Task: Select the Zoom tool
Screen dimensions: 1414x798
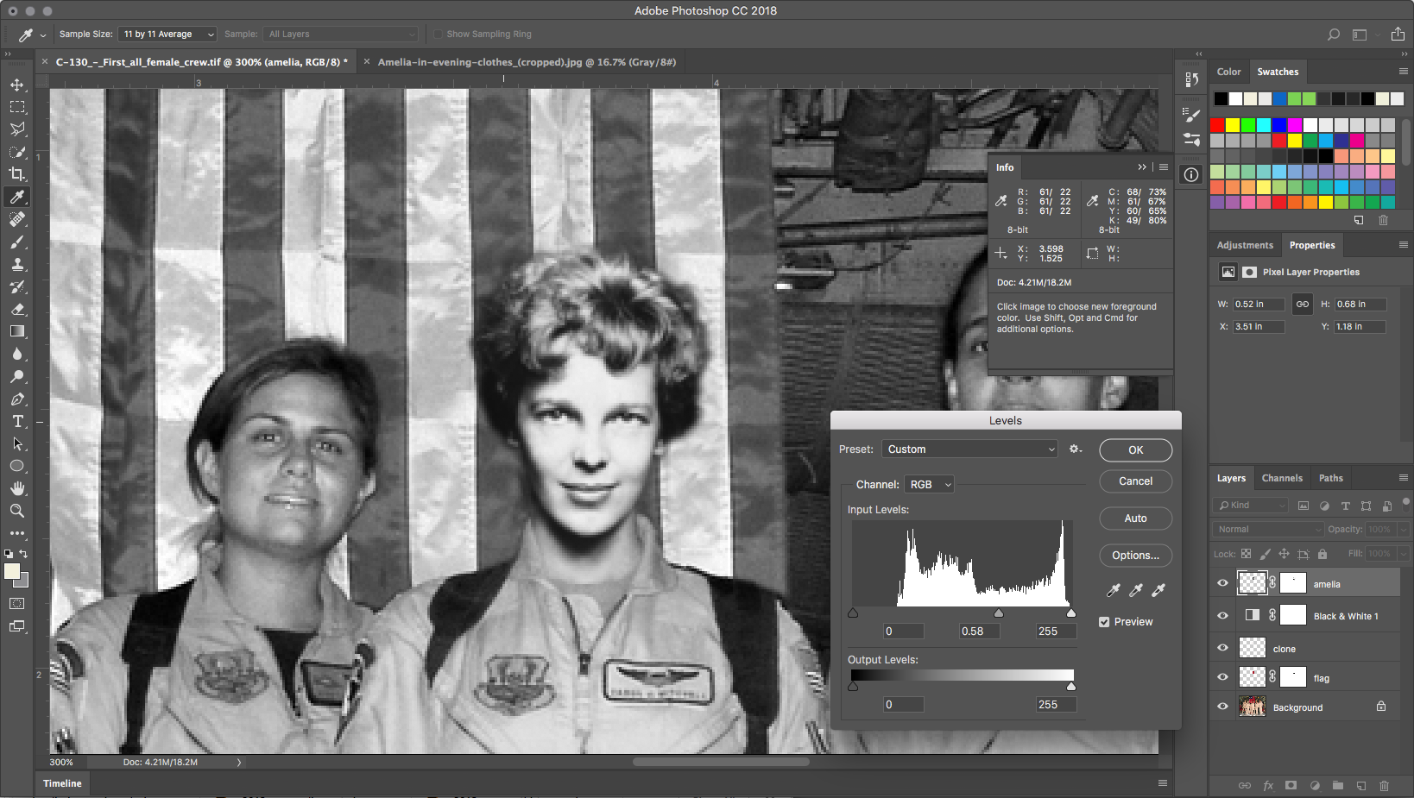Action: click(17, 511)
